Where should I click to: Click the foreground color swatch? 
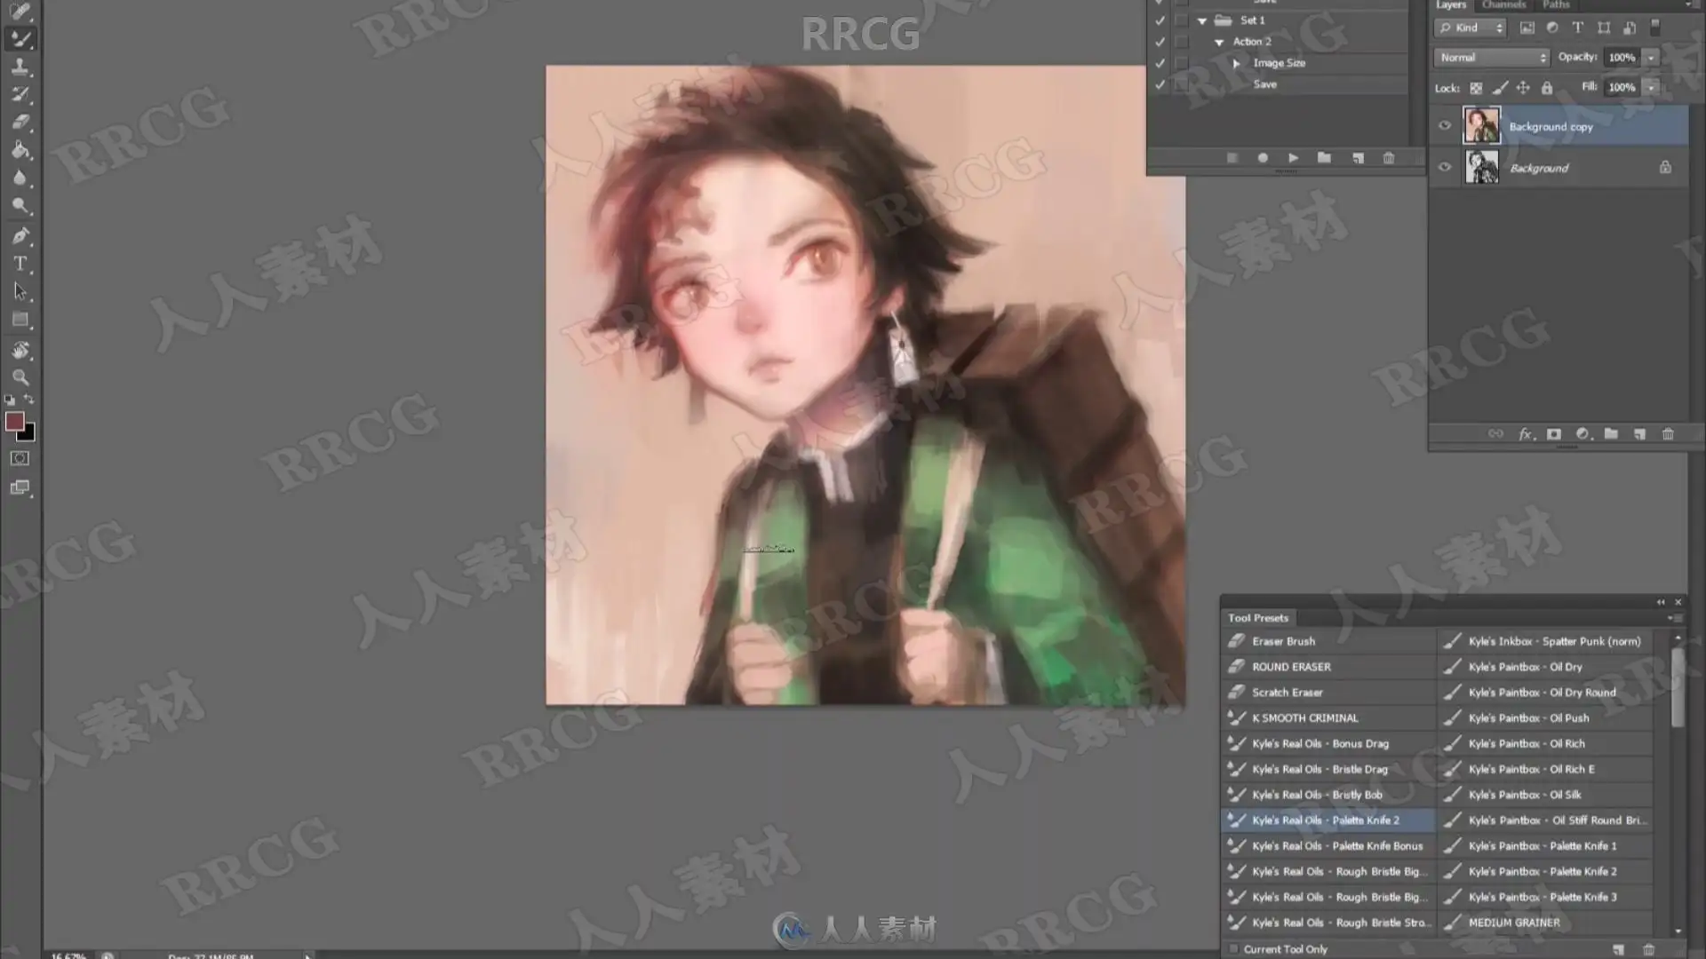14,422
